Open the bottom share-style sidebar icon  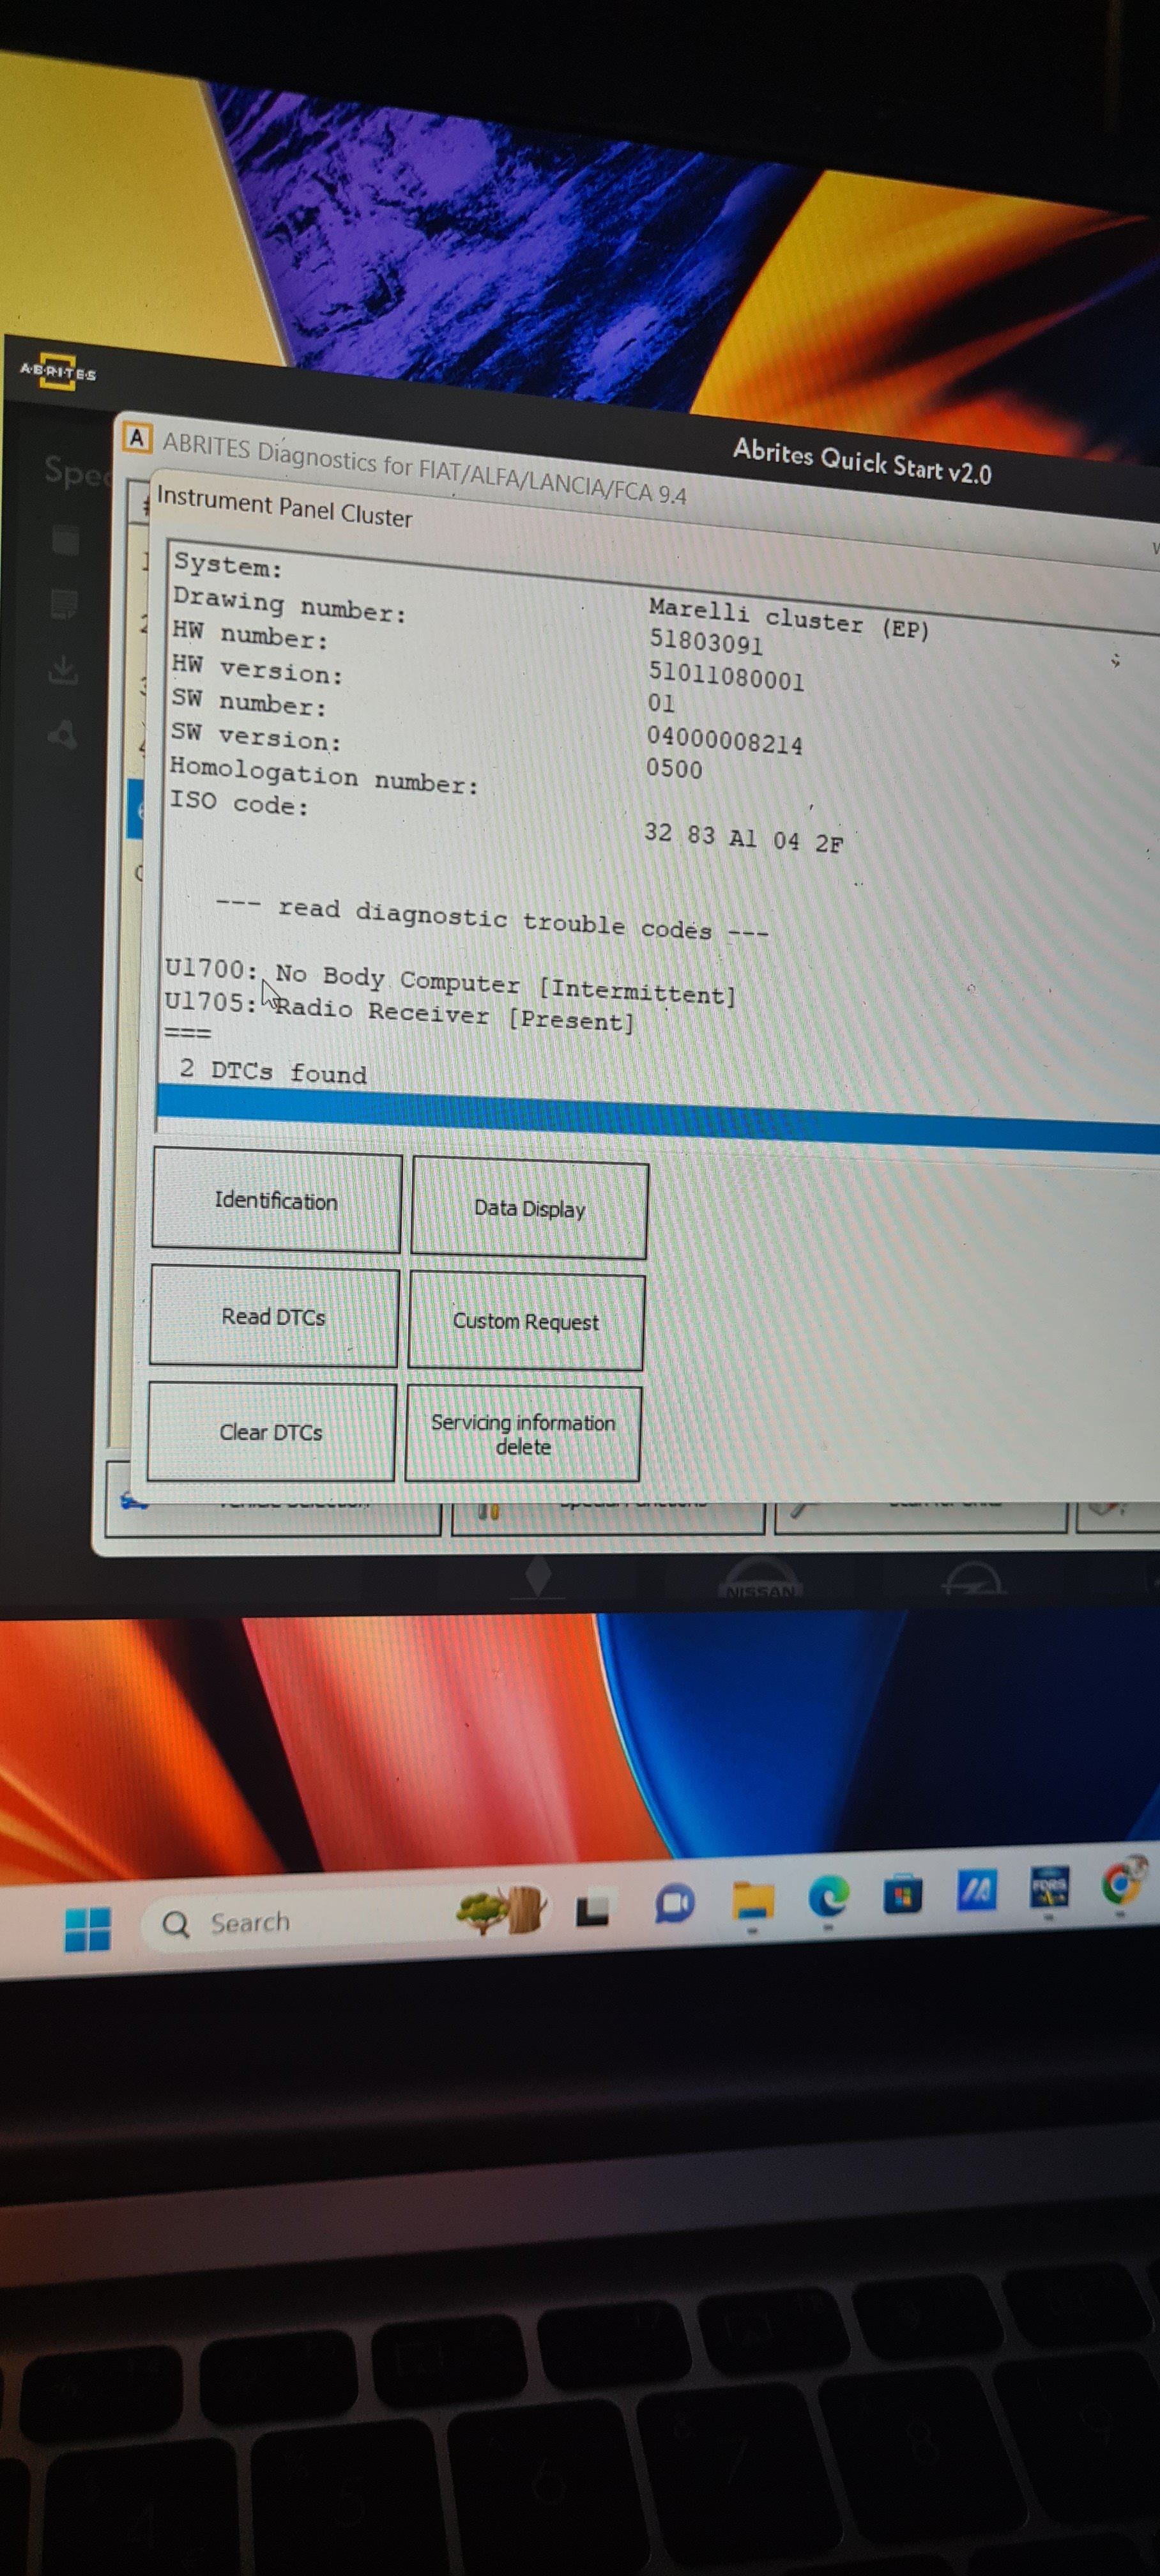tap(62, 735)
